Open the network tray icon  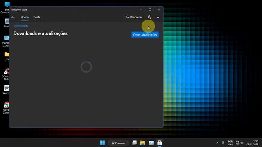pos(237,143)
